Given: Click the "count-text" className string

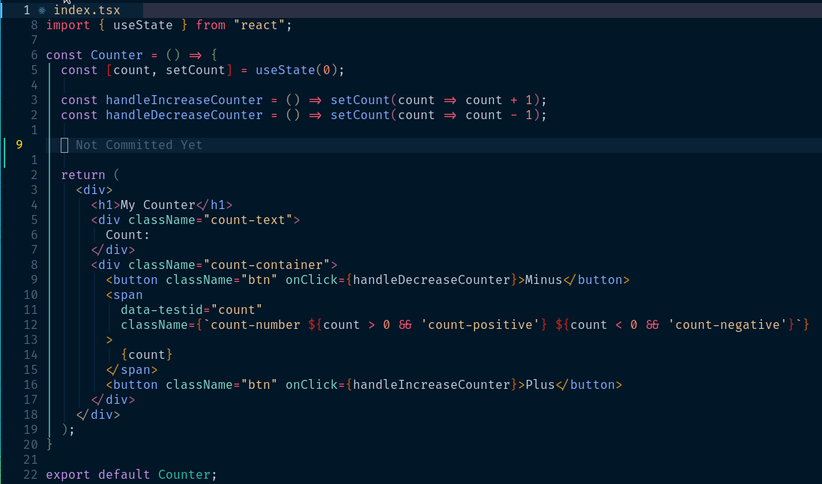Looking at the screenshot, I should pyautogui.click(x=248, y=220).
